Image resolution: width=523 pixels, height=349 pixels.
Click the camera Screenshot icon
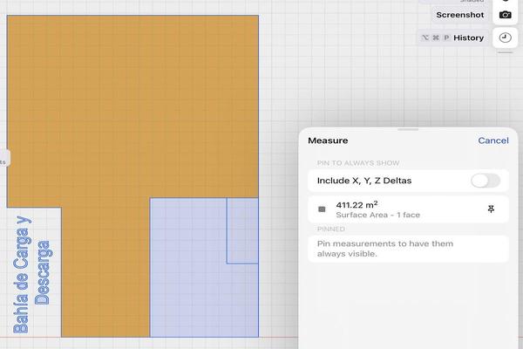point(505,15)
